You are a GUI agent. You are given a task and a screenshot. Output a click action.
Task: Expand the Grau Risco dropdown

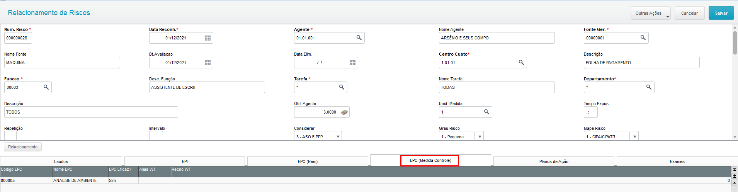[480, 136]
